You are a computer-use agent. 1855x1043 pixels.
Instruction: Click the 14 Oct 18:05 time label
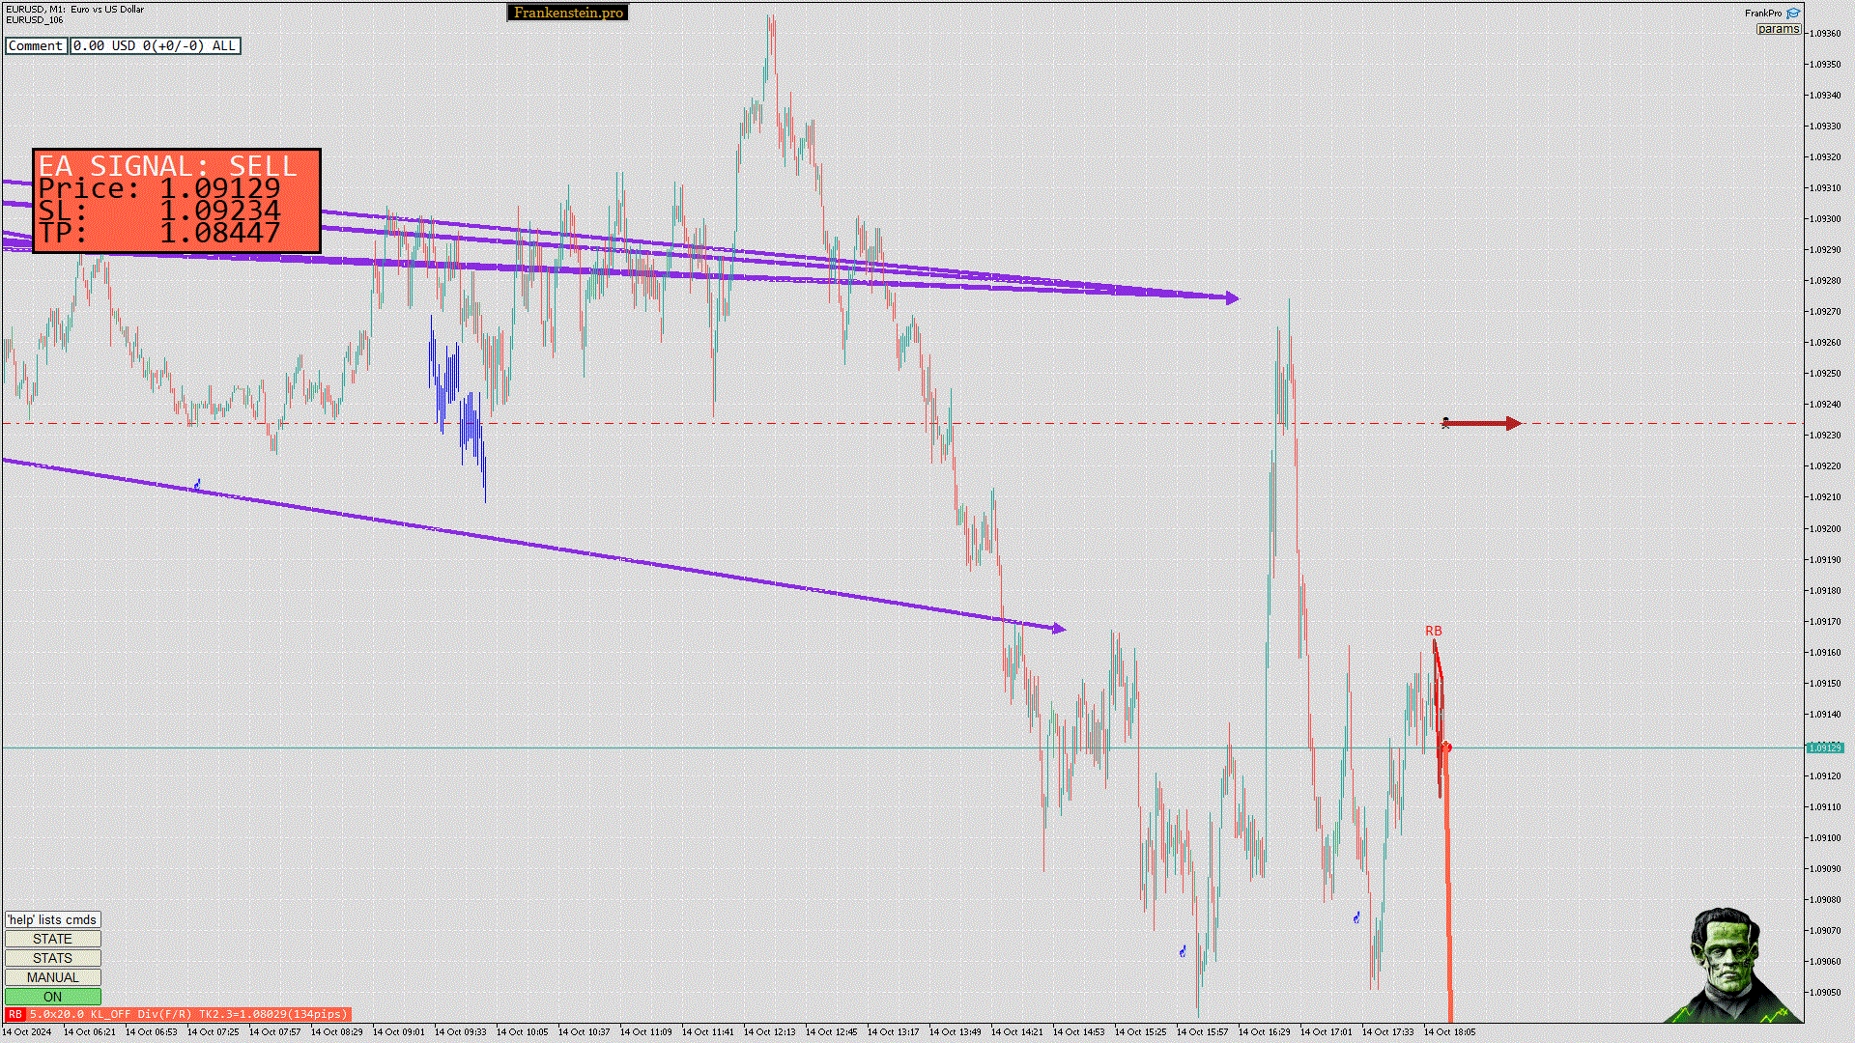pos(1450,1031)
